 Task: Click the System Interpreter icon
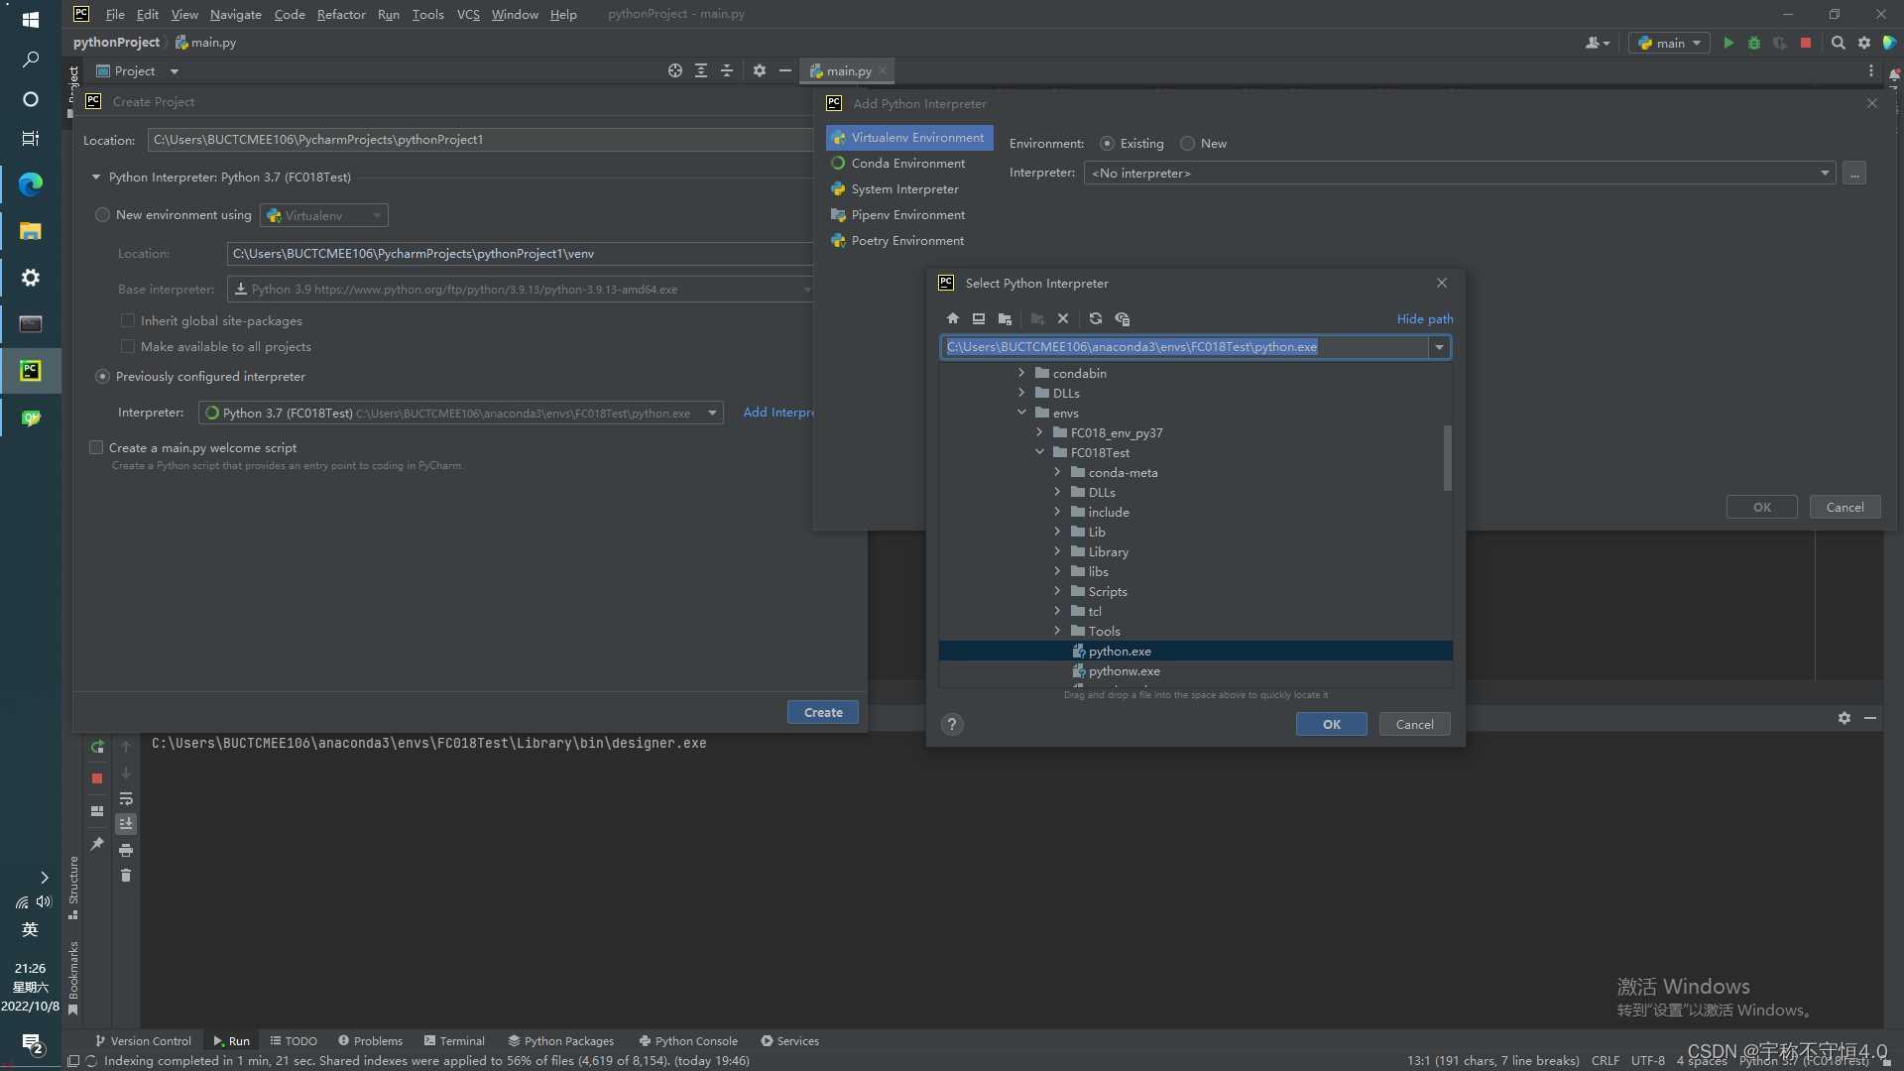tap(838, 188)
